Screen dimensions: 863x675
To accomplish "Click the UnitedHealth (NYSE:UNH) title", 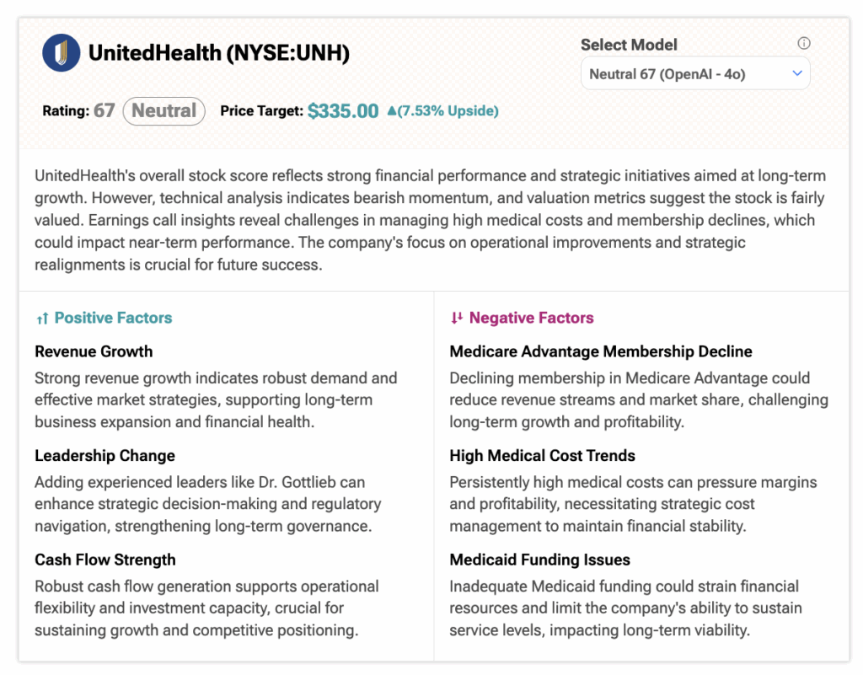I will click(x=218, y=53).
